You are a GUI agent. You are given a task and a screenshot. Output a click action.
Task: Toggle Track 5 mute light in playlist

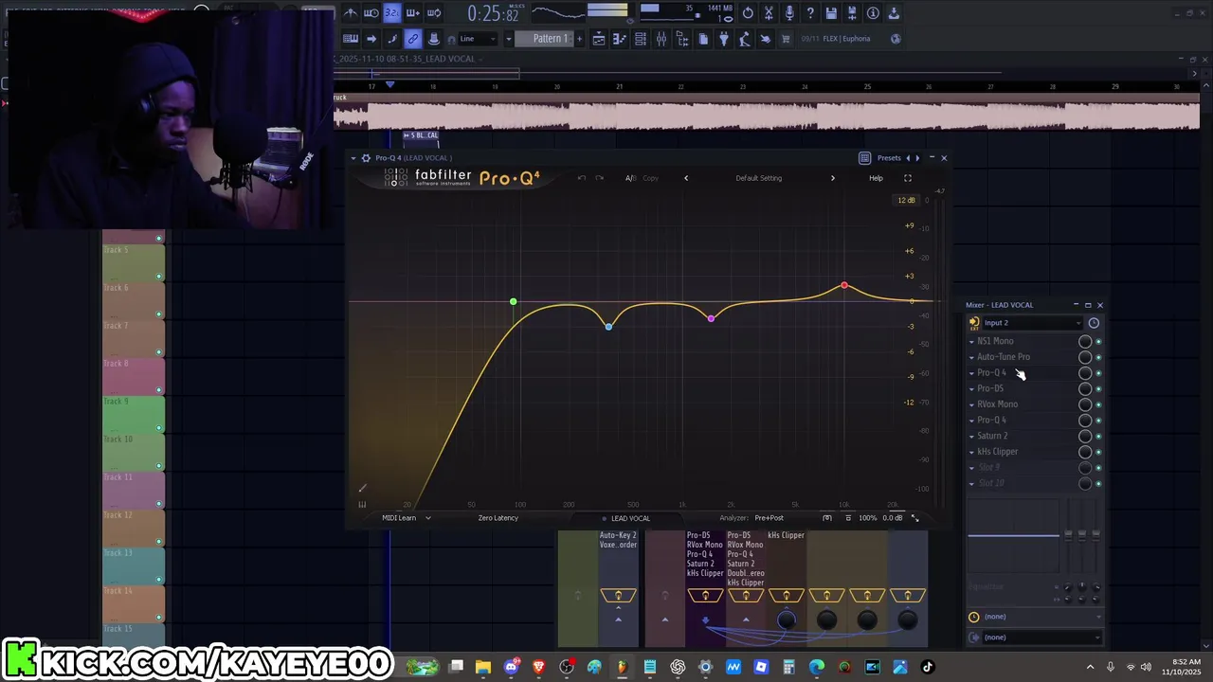(x=158, y=277)
